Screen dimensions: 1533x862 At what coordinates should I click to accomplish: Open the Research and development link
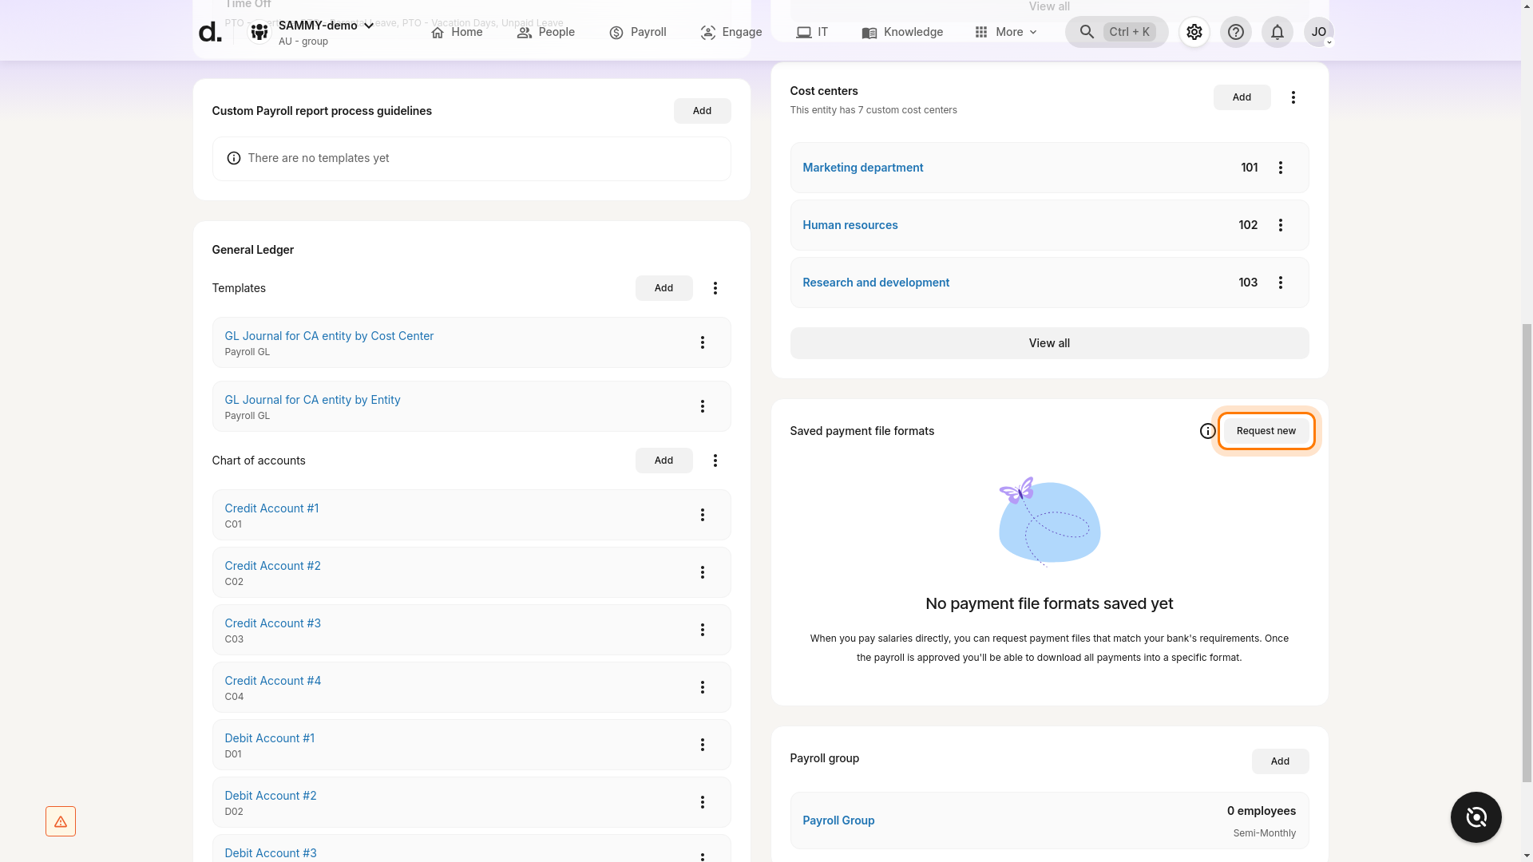tap(875, 283)
